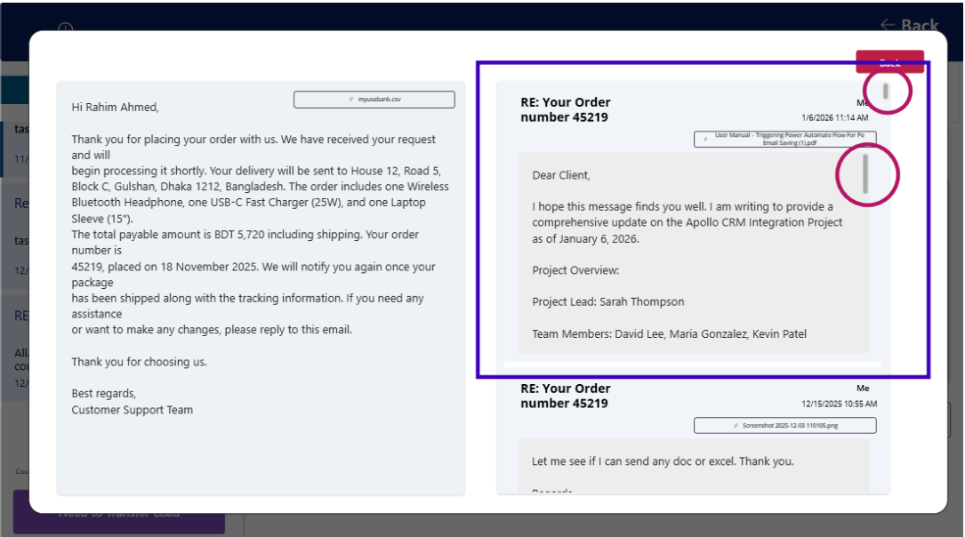Image resolution: width=965 pixels, height=537 pixels.
Task: Open the myusabank.csv attachment
Action: click(x=374, y=100)
